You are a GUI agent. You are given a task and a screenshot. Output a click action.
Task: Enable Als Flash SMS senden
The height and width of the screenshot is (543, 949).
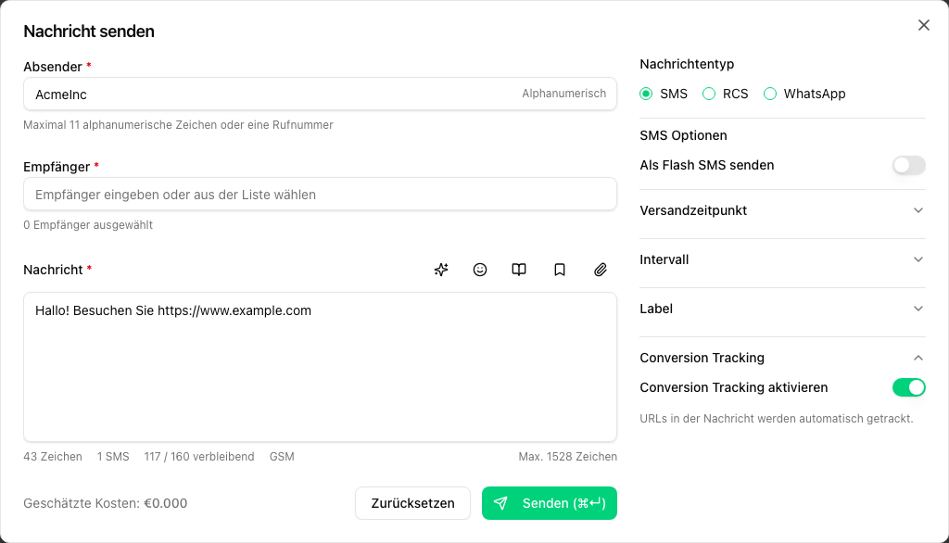tap(908, 165)
